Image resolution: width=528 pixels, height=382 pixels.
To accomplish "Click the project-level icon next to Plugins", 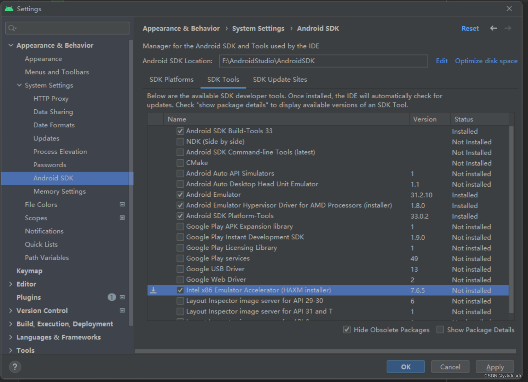I will point(122,297).
